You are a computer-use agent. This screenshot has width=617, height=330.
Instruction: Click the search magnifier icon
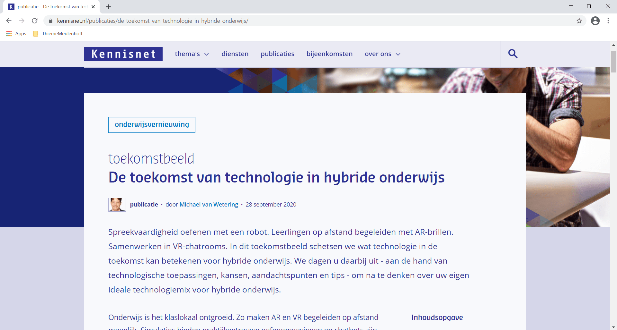coord(513,54)
